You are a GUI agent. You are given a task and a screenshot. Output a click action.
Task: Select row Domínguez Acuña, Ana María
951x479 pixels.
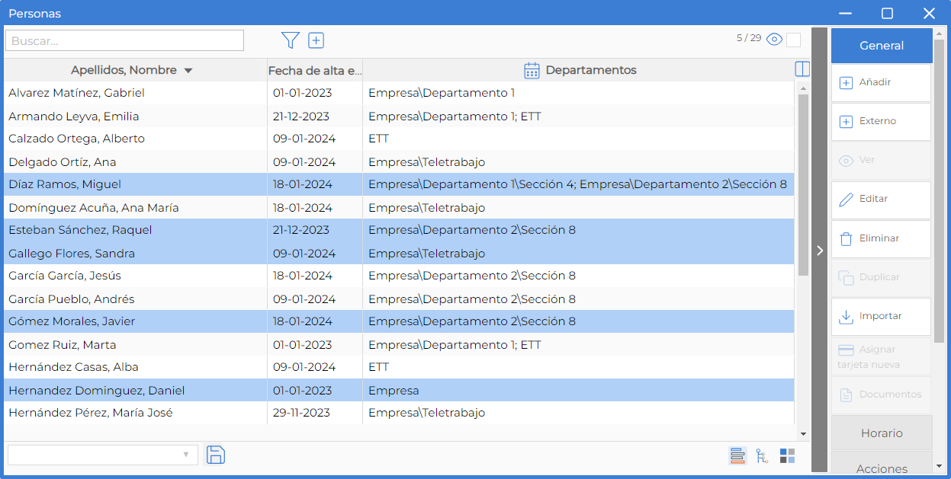[399, 208]
